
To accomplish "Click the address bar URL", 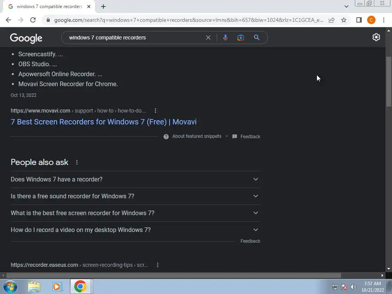I will pos(188,20).
